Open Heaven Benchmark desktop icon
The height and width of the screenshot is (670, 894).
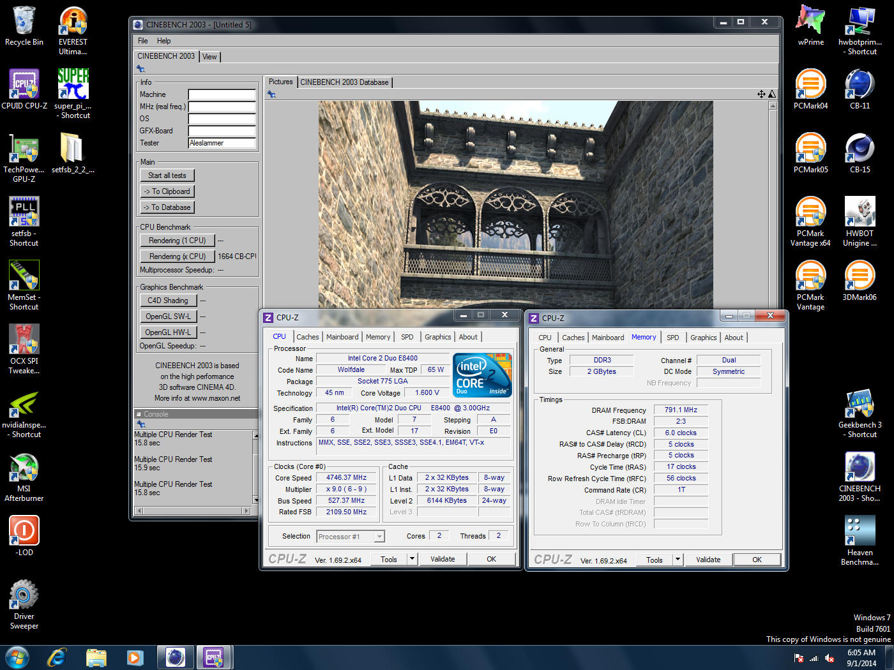(860, 540)
